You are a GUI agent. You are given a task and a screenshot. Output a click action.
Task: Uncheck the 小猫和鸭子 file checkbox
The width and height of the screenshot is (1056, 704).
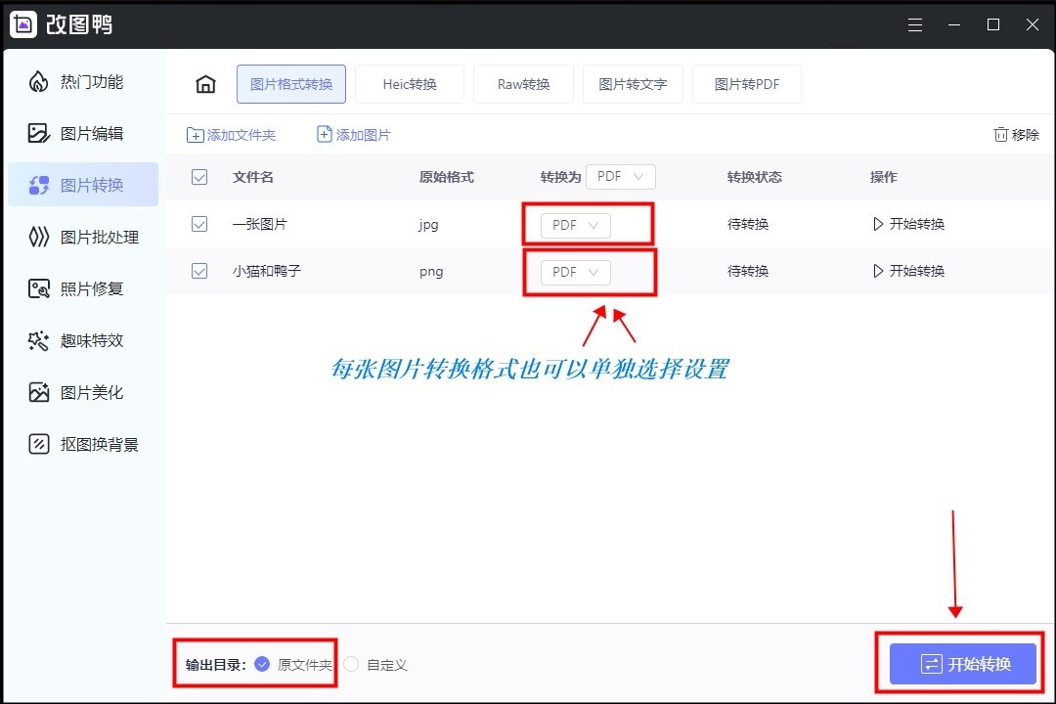(x=199, y=271)
